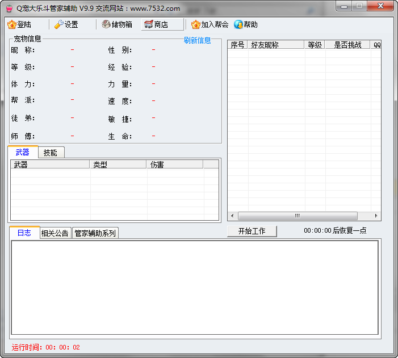Click the 体力 label
This screenshot has height=358, width=398.
coord(23,84)
